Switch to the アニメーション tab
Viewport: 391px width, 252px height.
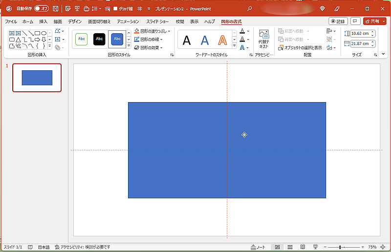coord(128,21)
